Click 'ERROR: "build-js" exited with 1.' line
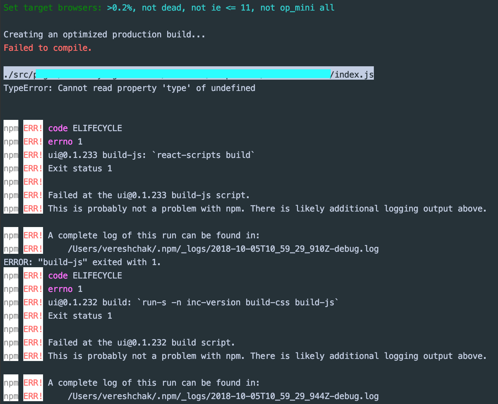Screen dimensions: 498x404 click(x=82, y=262)
